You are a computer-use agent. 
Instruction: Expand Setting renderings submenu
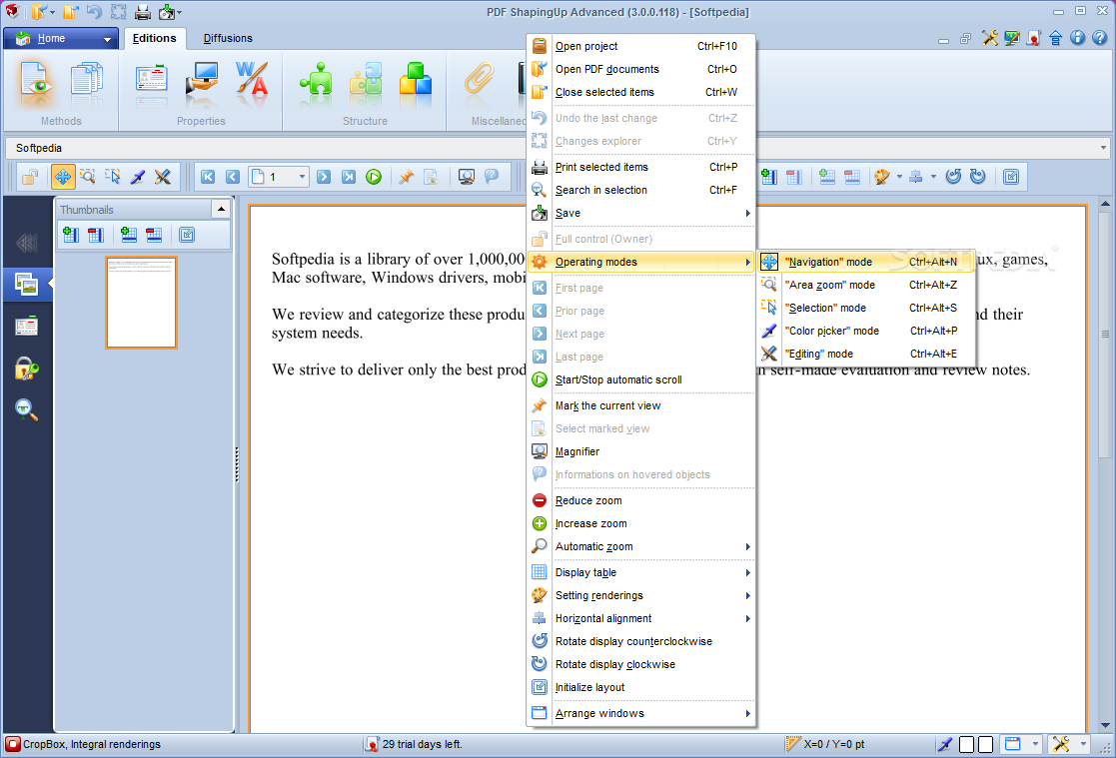click(x=747, y=596)
